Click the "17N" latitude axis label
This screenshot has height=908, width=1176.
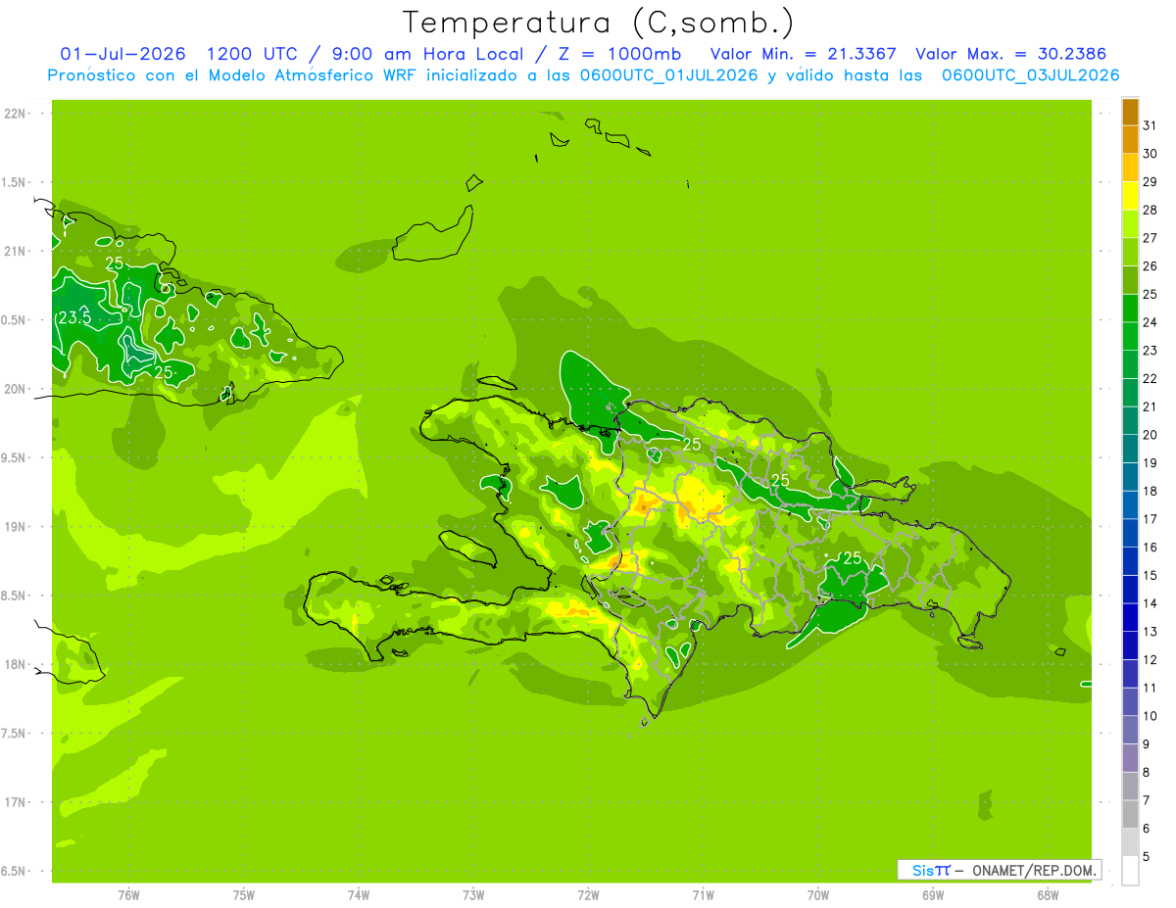click(x=16, y=802)
